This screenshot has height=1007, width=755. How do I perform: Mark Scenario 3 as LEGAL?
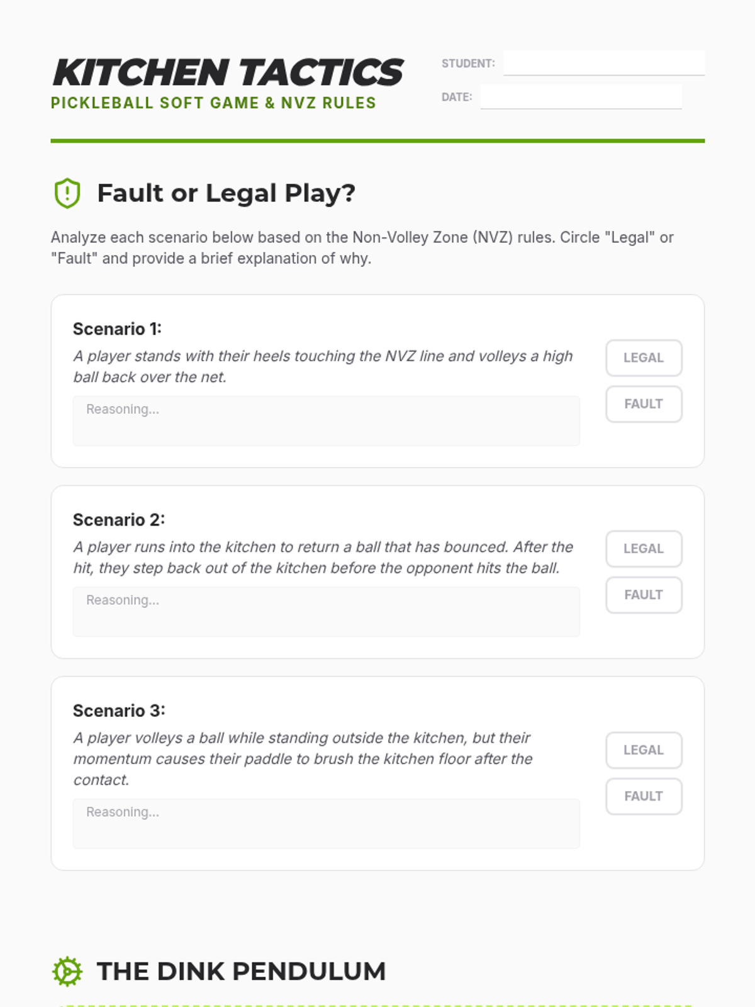644,750
